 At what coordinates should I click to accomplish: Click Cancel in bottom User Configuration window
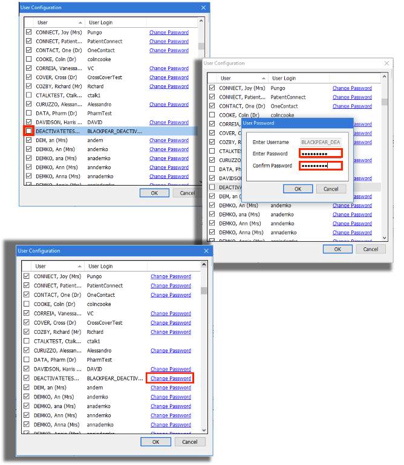tap(190, 442)
